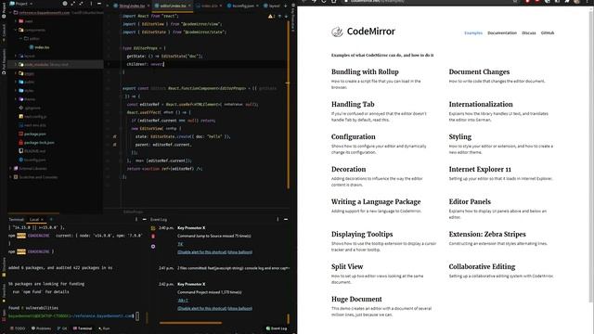Hide the Event Log panel
The height and width of the screenshot is (334, 594).
(286, 219)
